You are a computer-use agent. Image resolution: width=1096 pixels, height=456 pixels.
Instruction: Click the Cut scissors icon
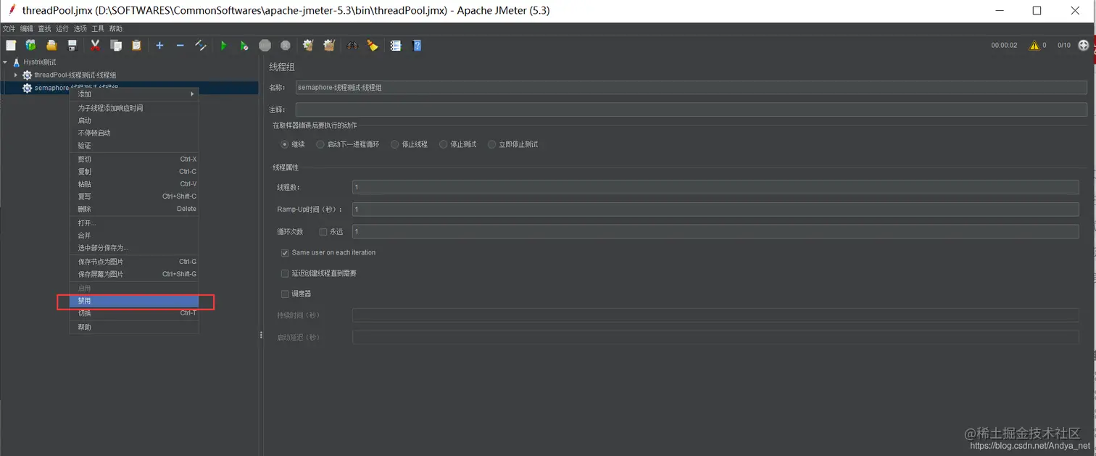(95, 45)
